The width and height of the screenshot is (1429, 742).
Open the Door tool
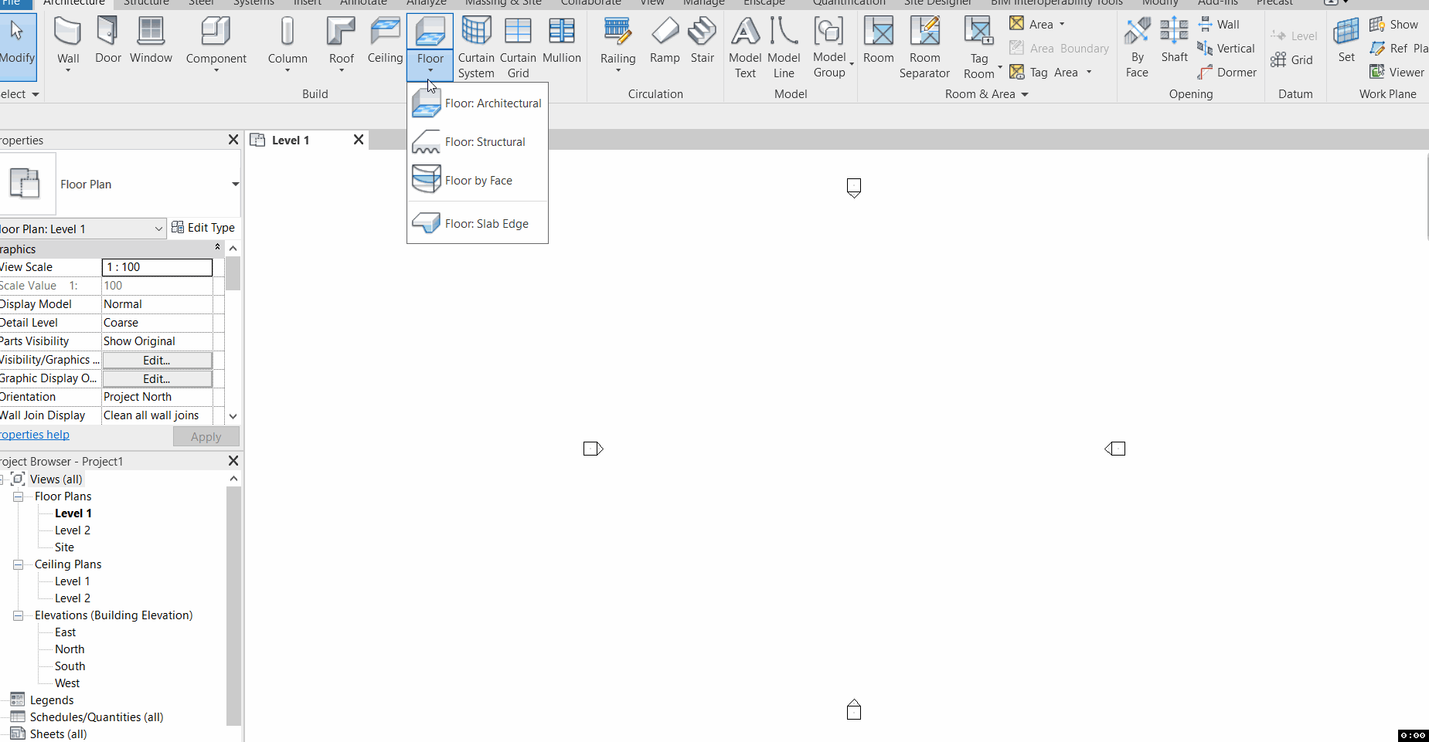pos(107,39)
